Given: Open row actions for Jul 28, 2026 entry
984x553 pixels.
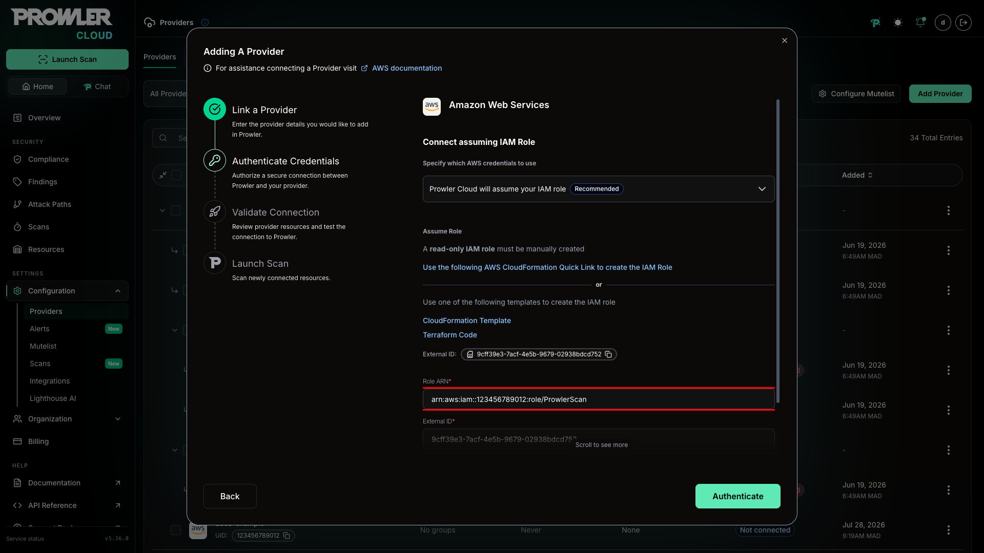Looking at the screenshot, I should pyautogui.click(x=948, y=530).
